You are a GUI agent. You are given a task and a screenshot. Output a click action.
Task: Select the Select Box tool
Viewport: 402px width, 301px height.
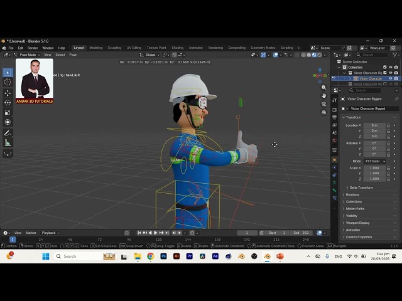tap(8, 73)
